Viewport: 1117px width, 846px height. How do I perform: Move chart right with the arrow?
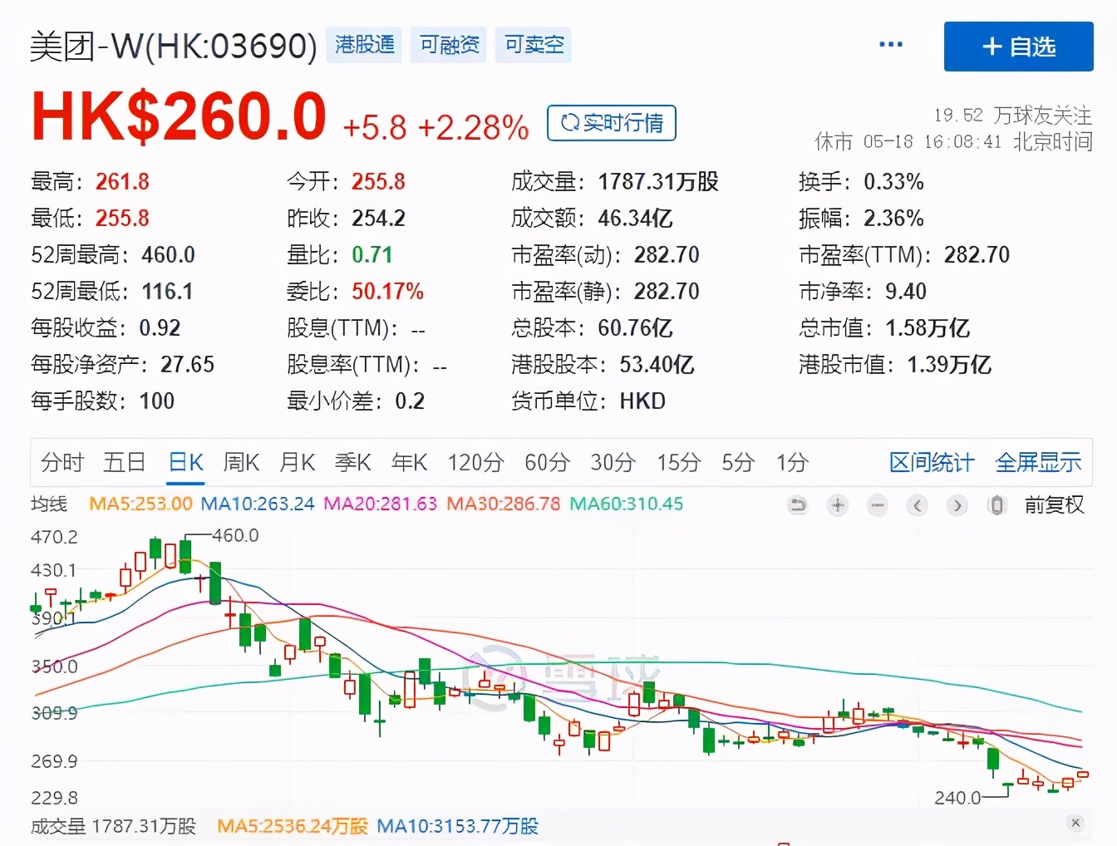(957, 505)
